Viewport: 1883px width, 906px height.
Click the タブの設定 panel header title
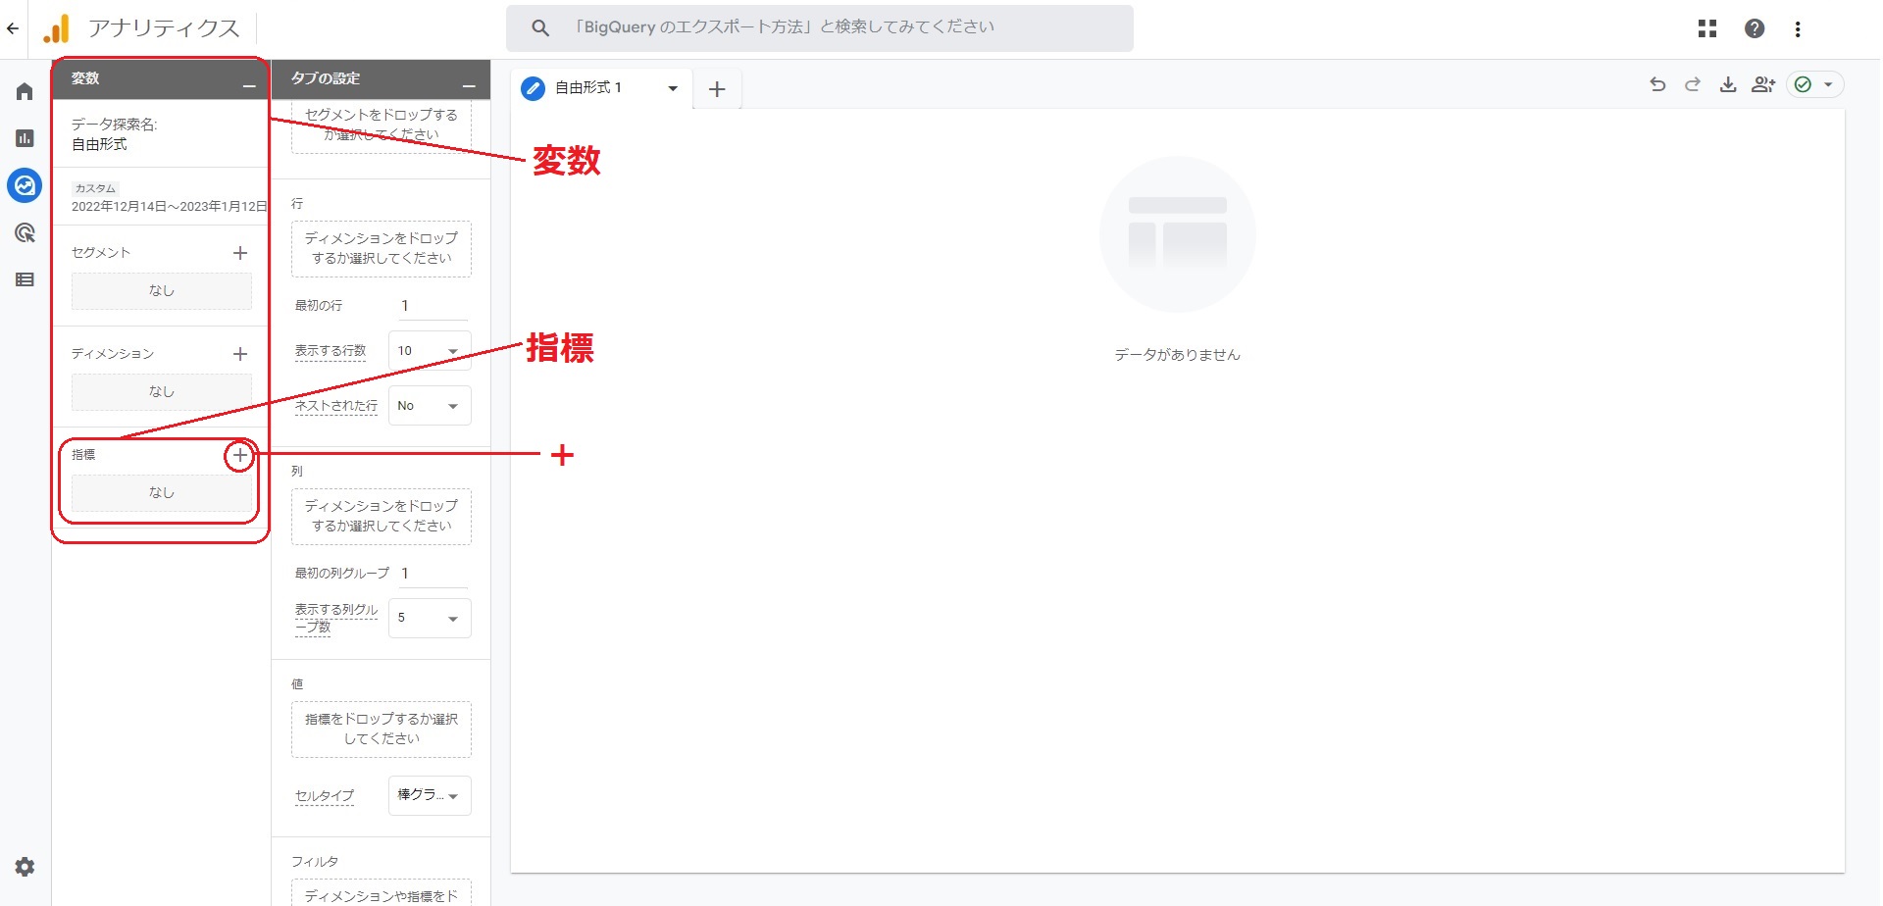(326, 78)
